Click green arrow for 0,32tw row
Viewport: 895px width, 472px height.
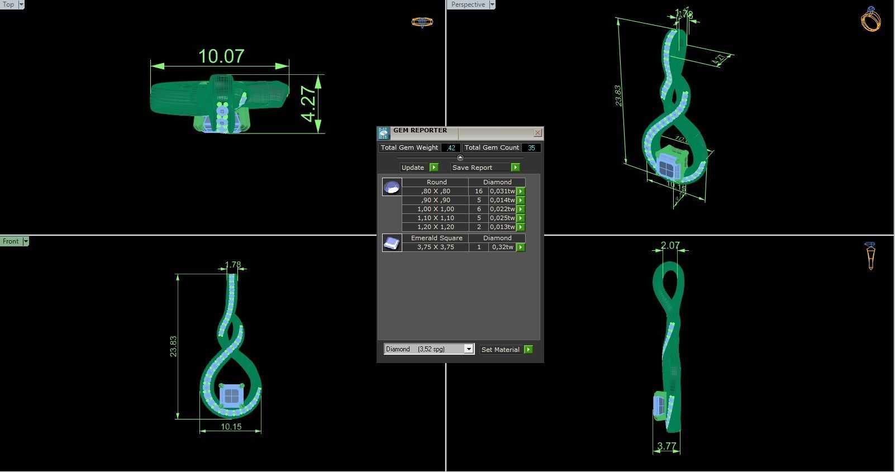click(521, 247)
